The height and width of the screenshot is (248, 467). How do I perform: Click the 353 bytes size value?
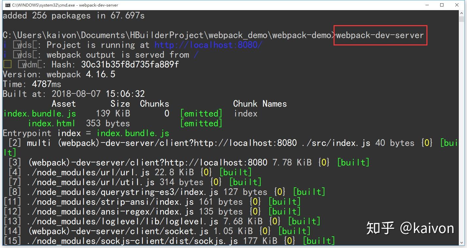(108, 123)
